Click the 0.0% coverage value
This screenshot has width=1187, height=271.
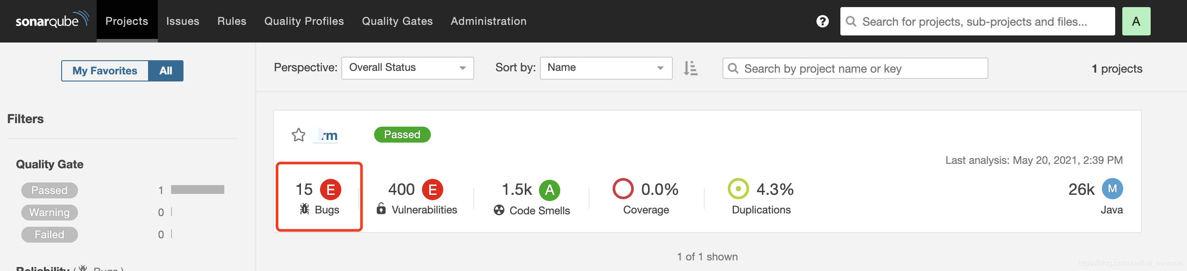[x=660, y=189]
